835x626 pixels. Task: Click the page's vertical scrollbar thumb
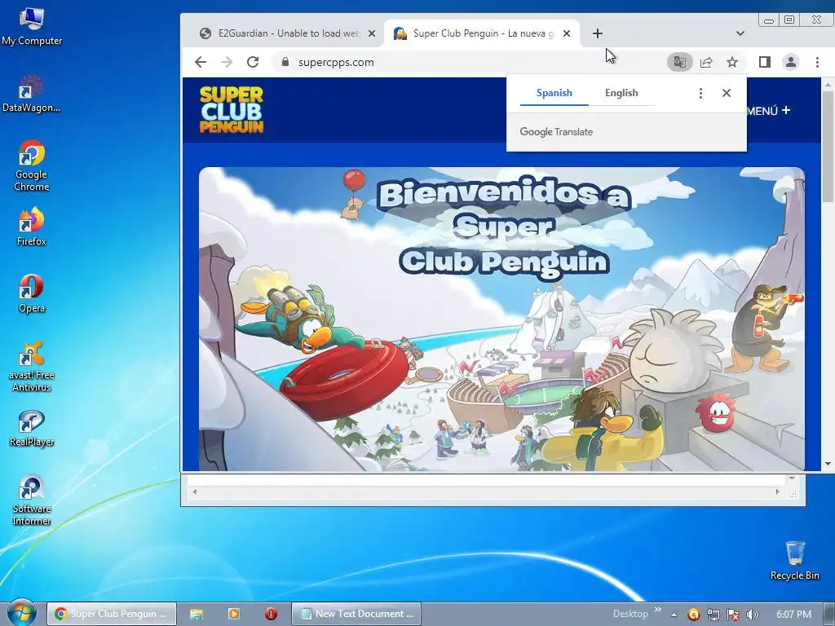(828, 147)
